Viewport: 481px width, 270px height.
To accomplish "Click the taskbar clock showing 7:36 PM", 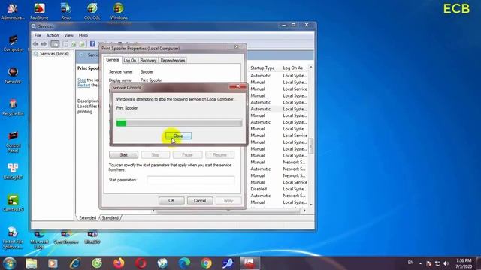I will pyautogui.click(x=464, y=263).
